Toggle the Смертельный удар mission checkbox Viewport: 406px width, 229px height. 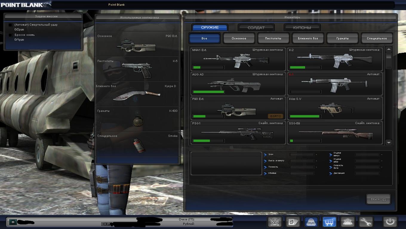tap(10, 25)
